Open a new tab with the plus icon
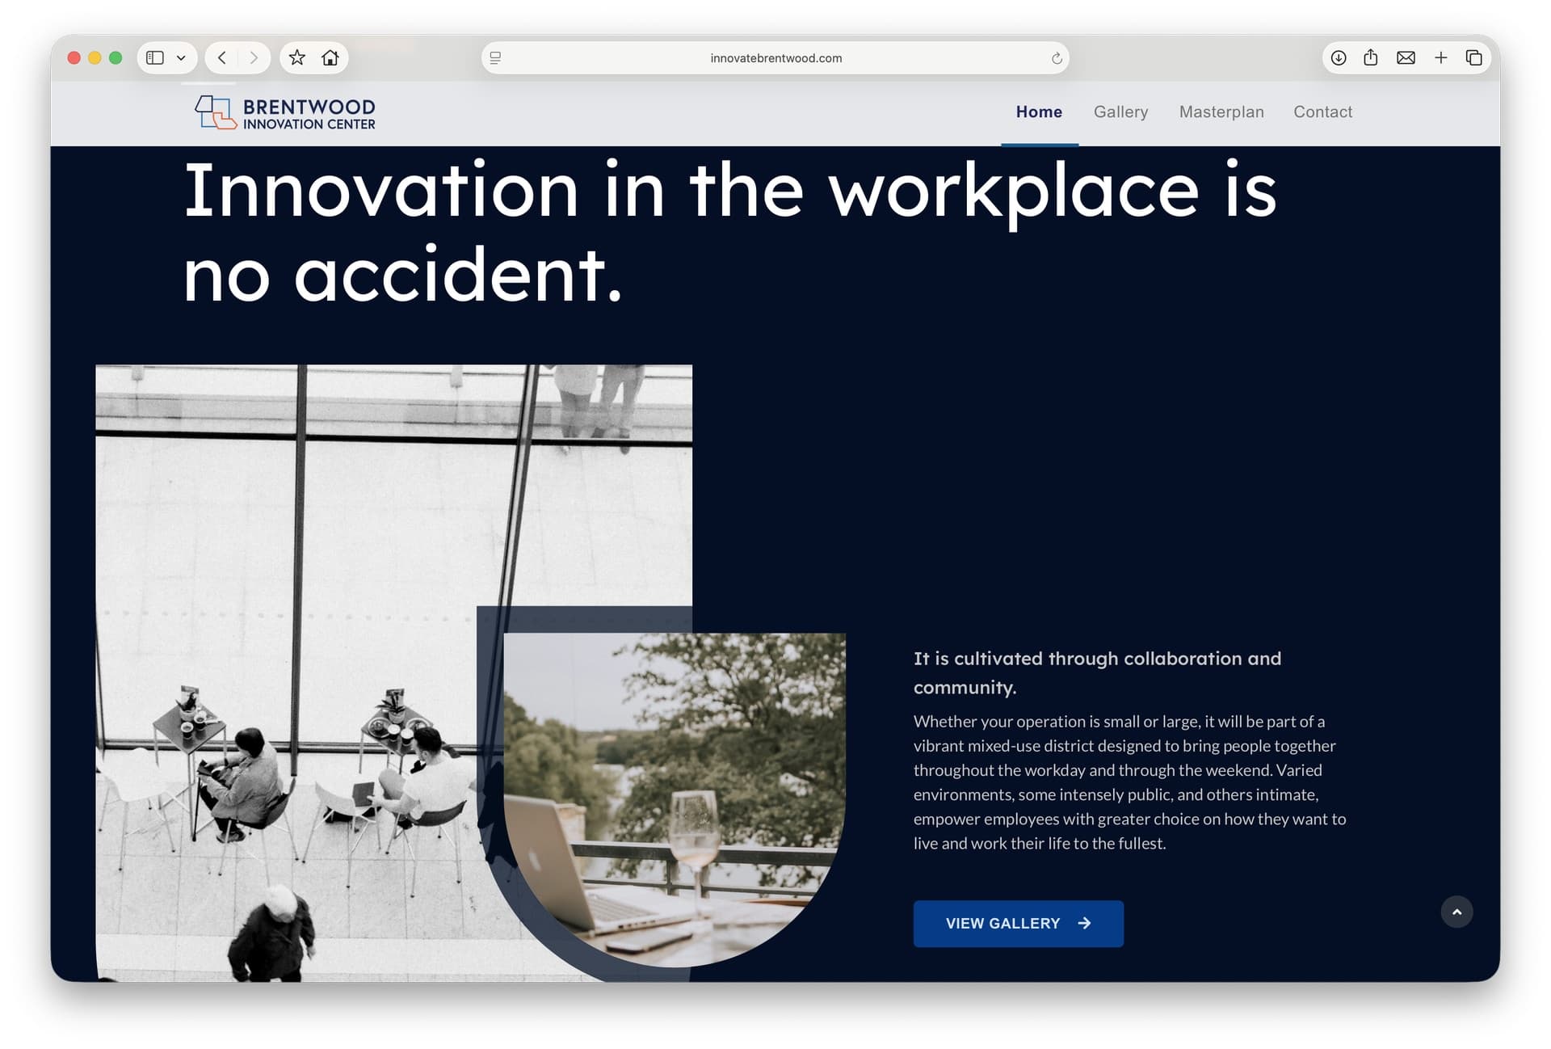The height and width of the screenshot is (1049, 1551). tap(1440, 57)
